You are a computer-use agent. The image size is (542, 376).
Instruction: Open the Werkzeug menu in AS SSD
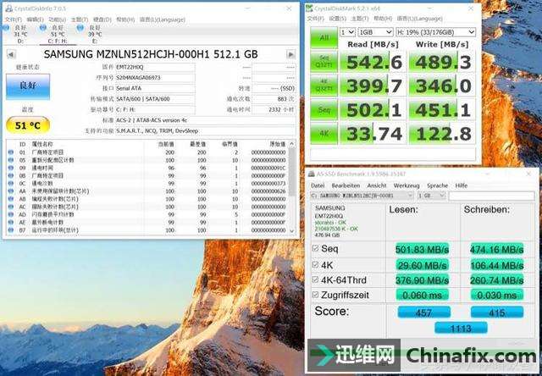[406, 185]
